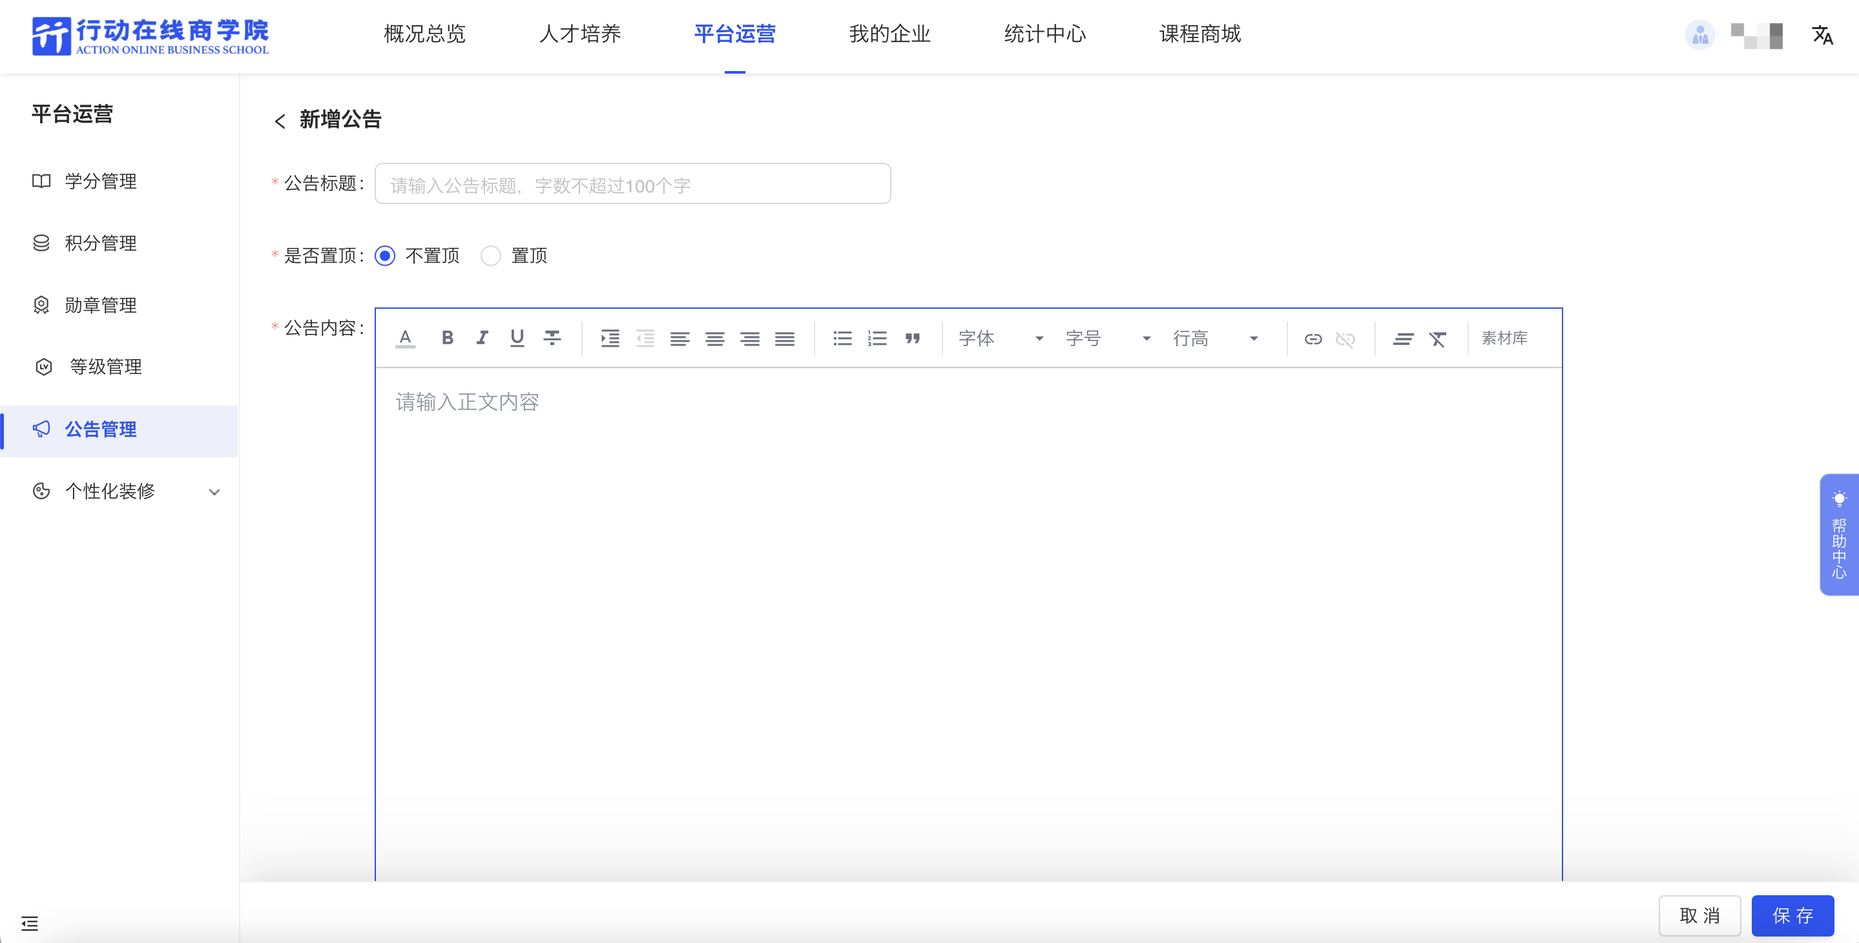The image size is (1859, 943).
Task: Switch to 我的企业 tab
Action: (890, 34)
